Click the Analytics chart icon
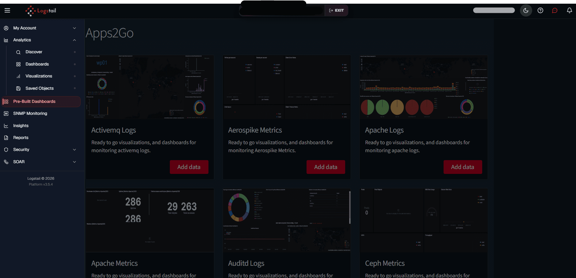Viewport: 576px width, 278px height. pos(6,40)
